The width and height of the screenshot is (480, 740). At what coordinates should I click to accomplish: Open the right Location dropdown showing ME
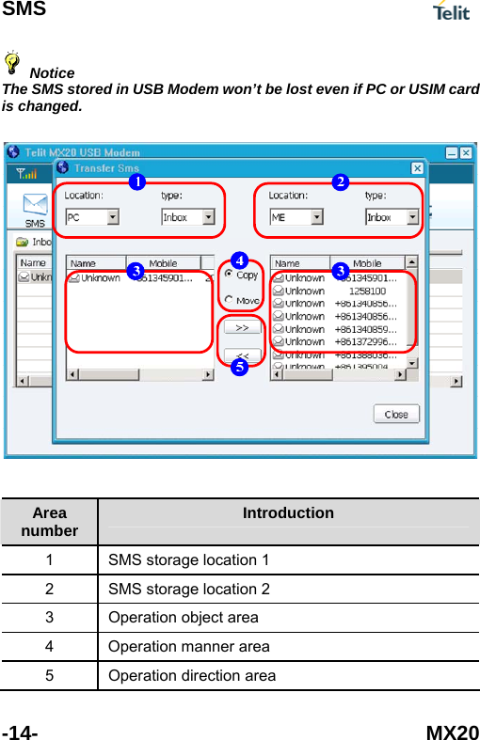296,217
